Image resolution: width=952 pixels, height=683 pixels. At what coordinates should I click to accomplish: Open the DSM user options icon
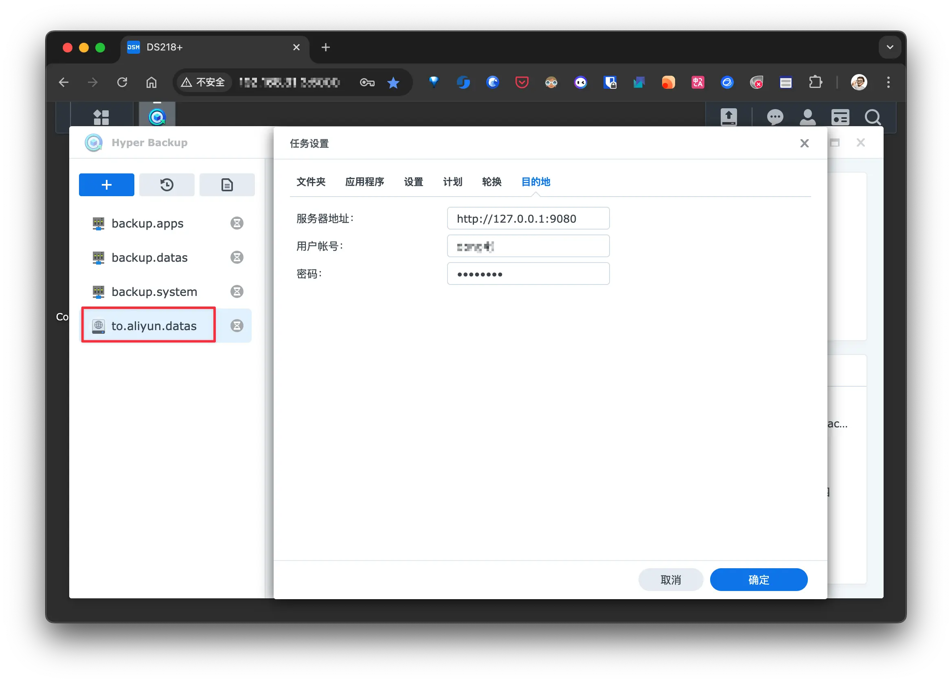807,117
